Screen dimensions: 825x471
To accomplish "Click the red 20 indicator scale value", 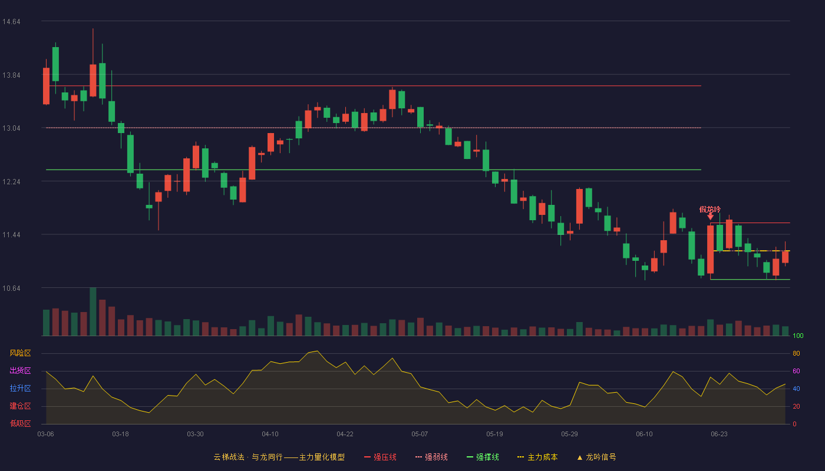I will [x=796, y=406].
